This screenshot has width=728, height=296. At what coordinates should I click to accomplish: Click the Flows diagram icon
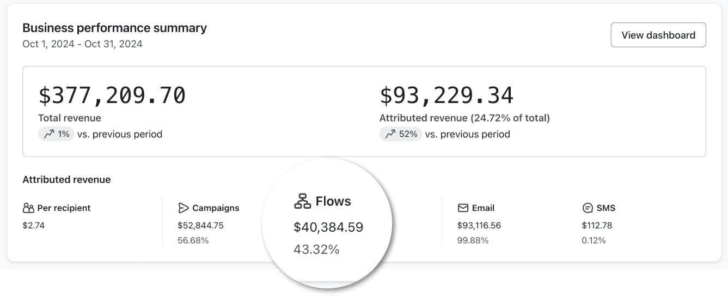click(302, 201)
